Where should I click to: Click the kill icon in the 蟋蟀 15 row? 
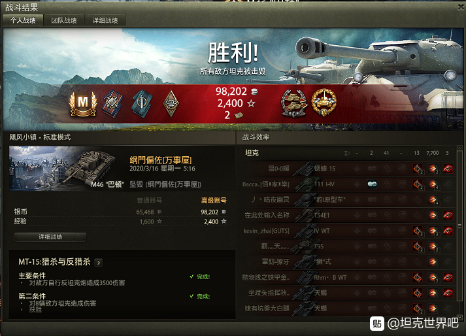(448, 169)
